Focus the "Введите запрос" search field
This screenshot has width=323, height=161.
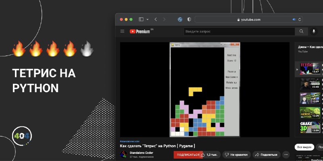point(239,31)
